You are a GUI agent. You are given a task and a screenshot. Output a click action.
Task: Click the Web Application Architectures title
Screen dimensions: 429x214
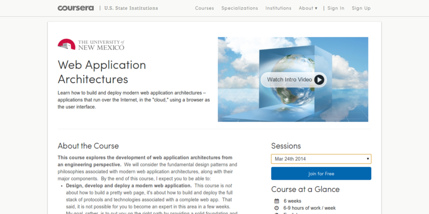(102, 72)
